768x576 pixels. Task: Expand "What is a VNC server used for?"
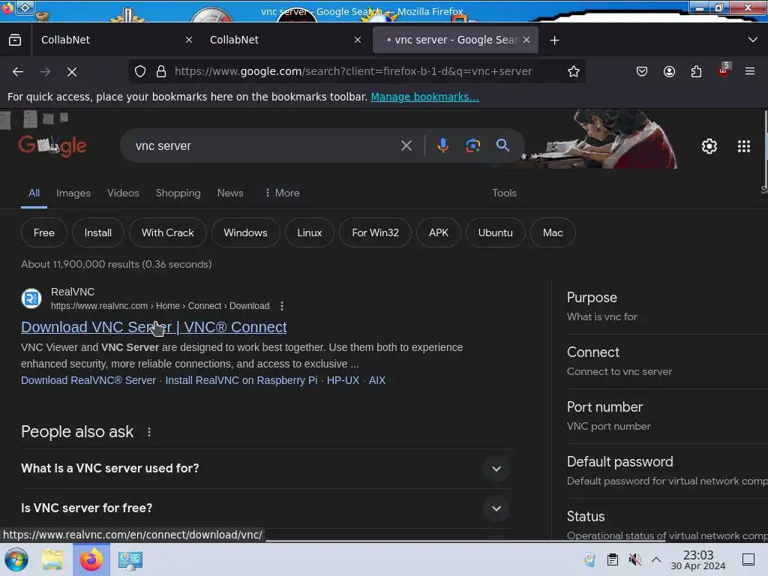265,469
